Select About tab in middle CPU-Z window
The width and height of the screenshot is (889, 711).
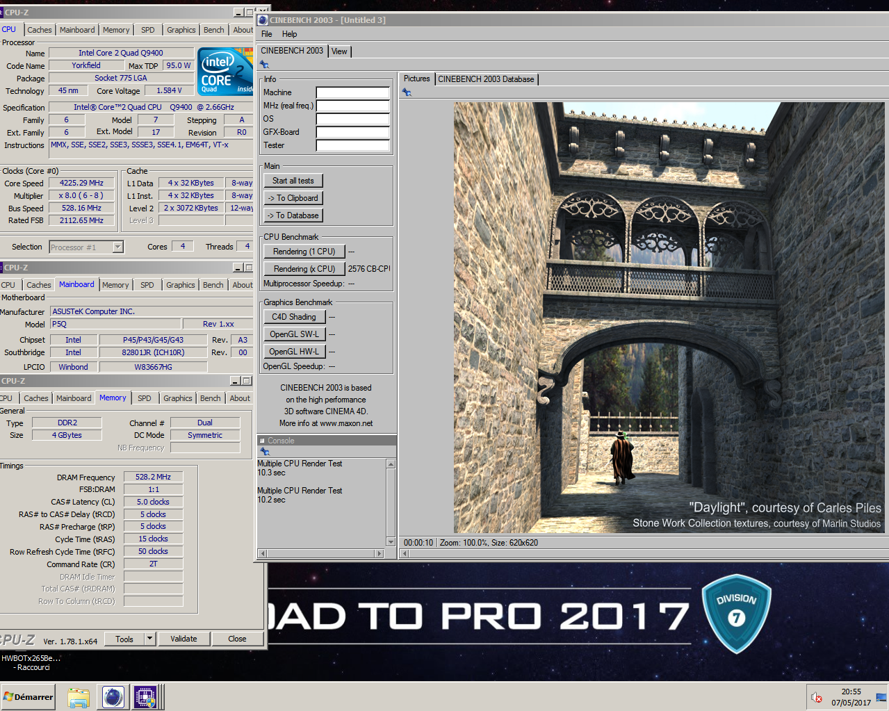243,285
